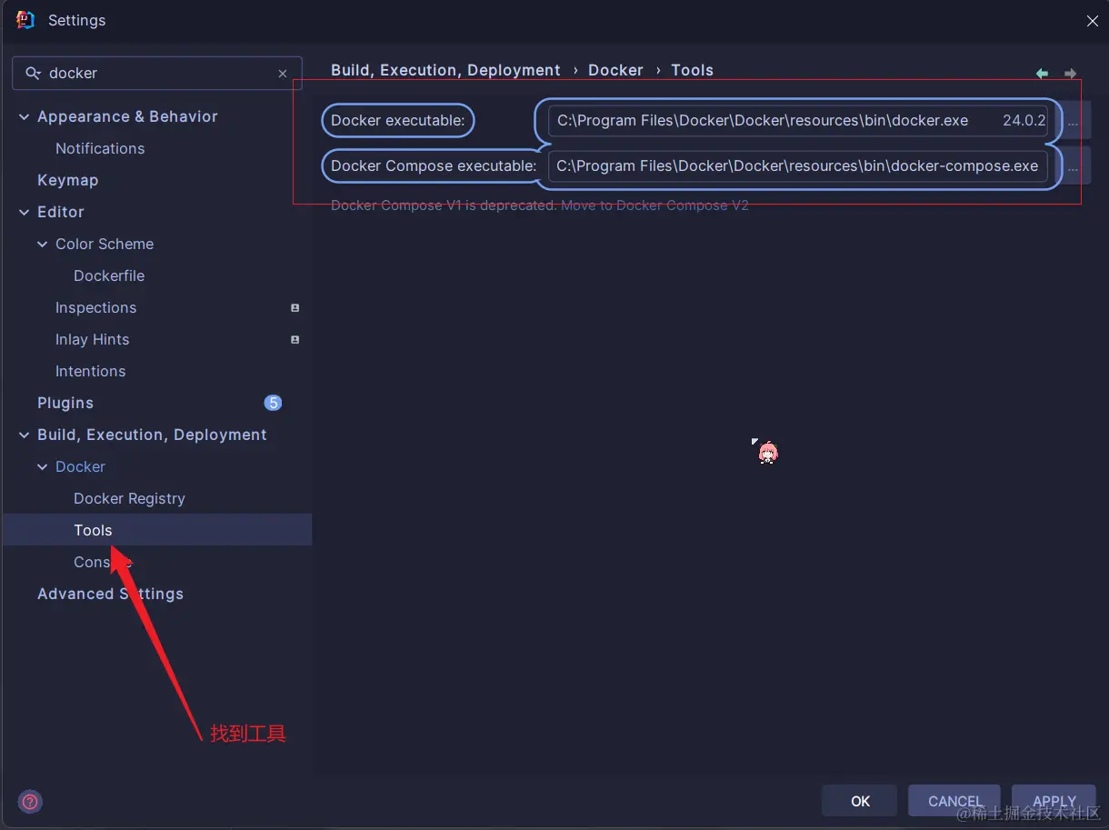Click the Inspections project-level badge icon
This screenshot has height=830, width=1109.
point(295,308)
